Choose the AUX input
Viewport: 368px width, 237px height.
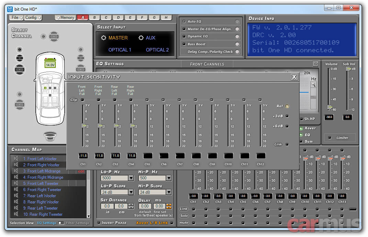click(x=150, y=38)
